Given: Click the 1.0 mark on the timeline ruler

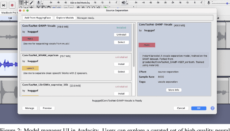Looking at the screenshot, I should [10, 18].
